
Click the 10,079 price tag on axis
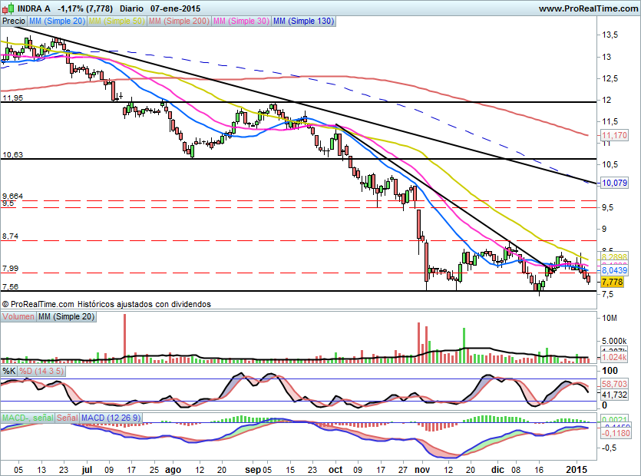pyautogui.click(x=614, y=183)
